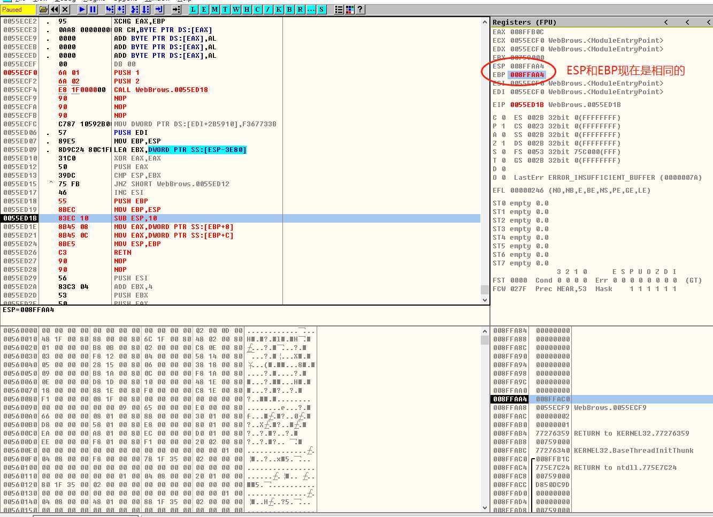
Task: Open the Windows list with the W button
Action: [236, 10]
